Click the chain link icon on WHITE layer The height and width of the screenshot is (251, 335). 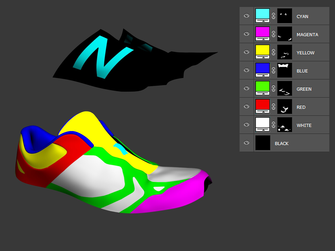pos(274,125)
